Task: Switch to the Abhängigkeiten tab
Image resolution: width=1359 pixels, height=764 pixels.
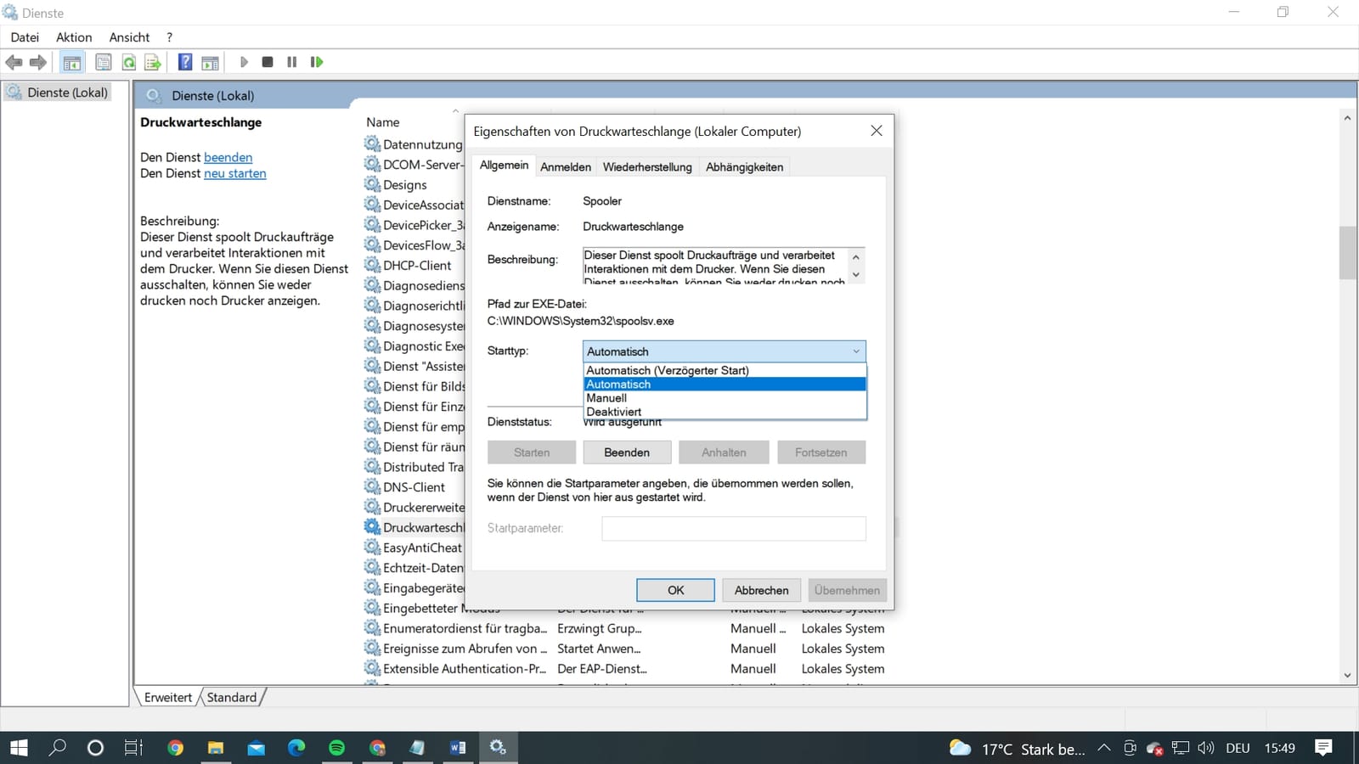Action: pos(744,167)
